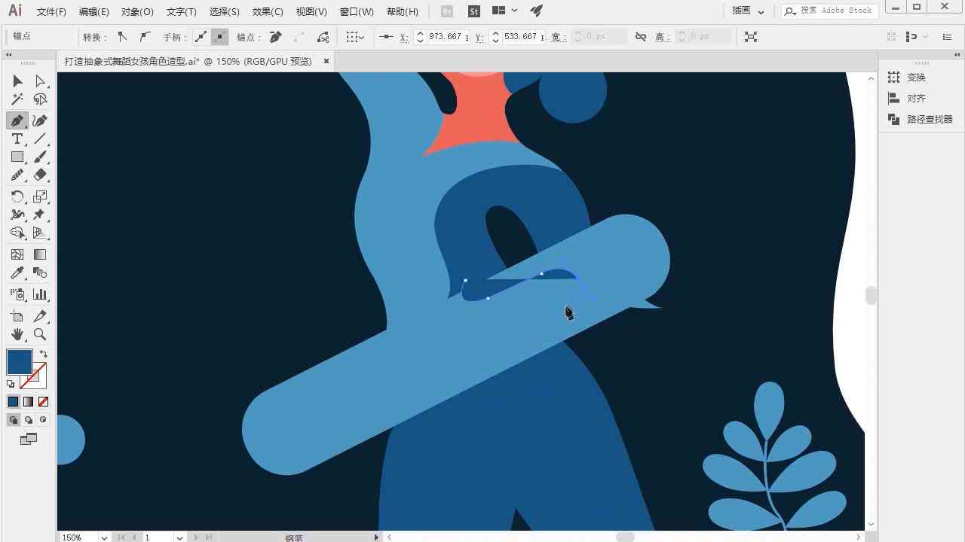The height and width of the screenshot is (542, 965).
Task: Select the Slice tool
Action: tap(40, 316)
